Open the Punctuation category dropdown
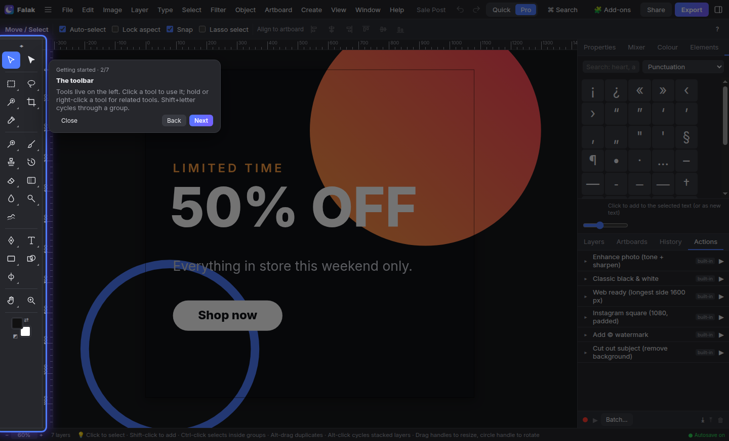The height and width of the screenshot is (441, 729). [x=683, y=67]
